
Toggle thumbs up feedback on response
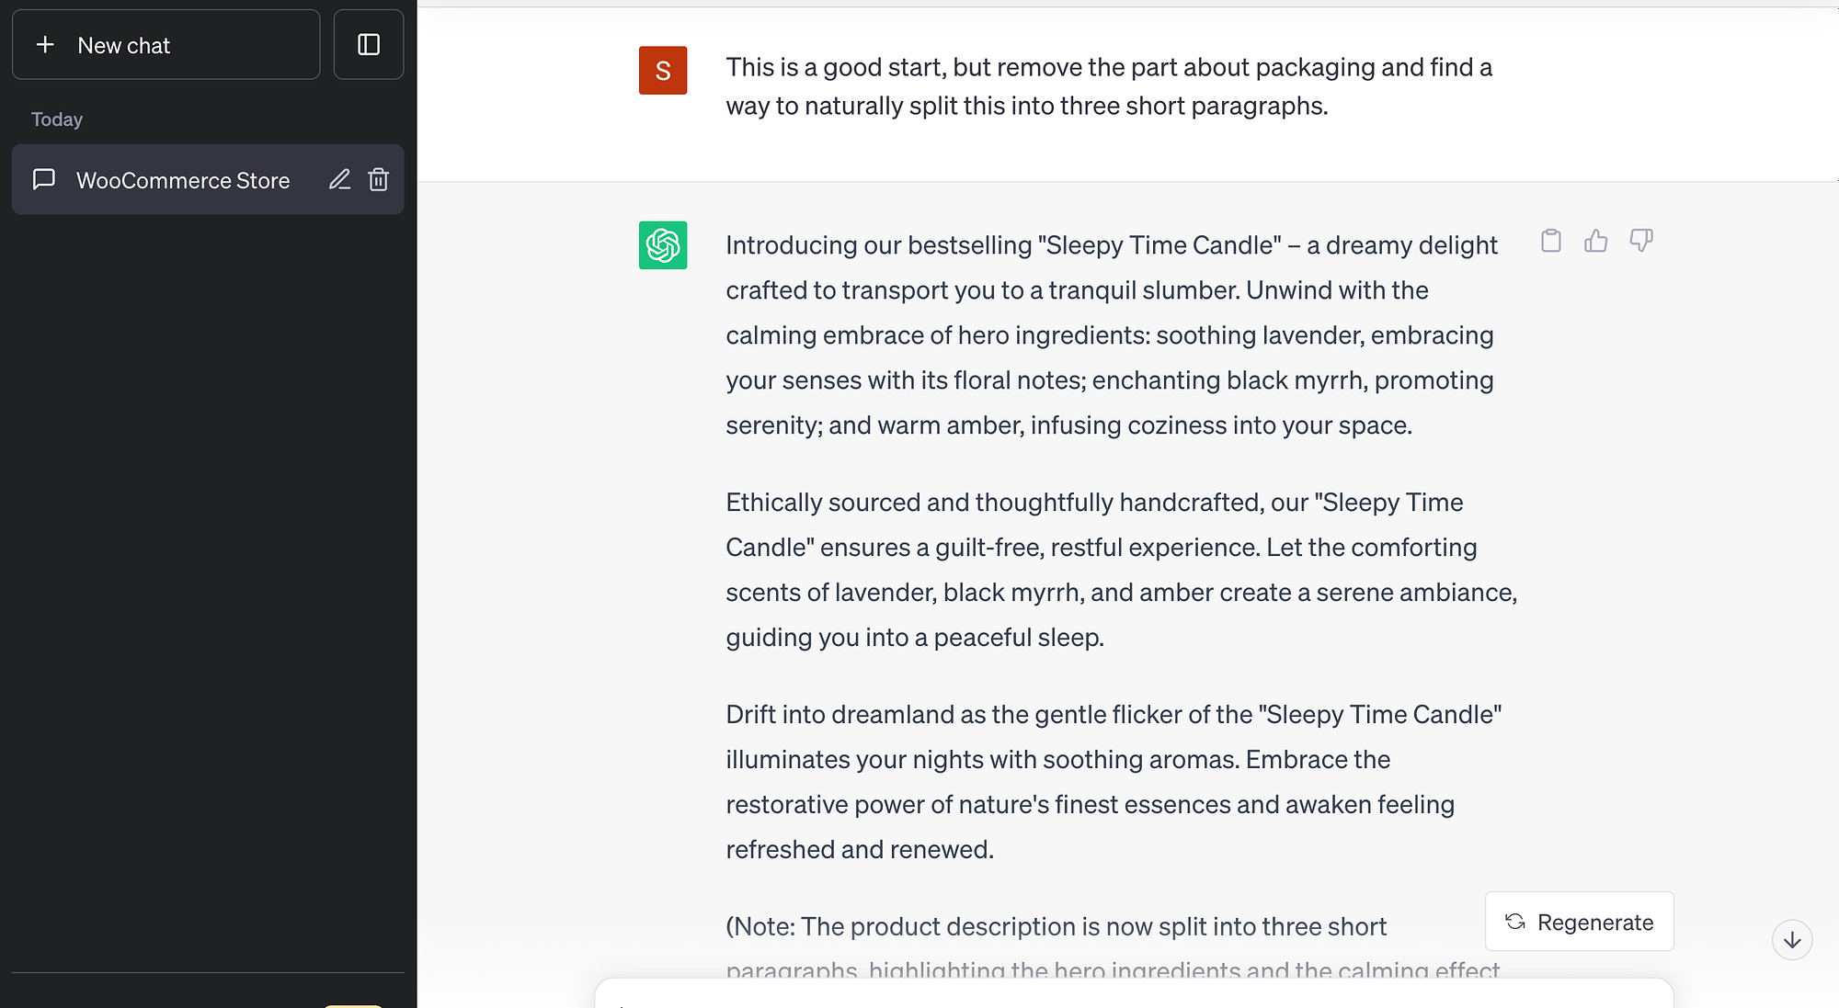[x=1594, y=242]
